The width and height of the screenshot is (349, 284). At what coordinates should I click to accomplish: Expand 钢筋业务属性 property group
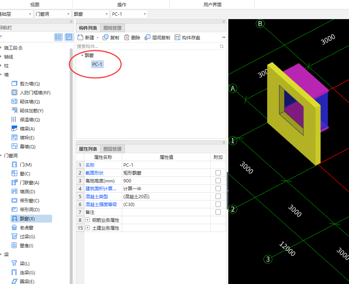pos(88,220)
